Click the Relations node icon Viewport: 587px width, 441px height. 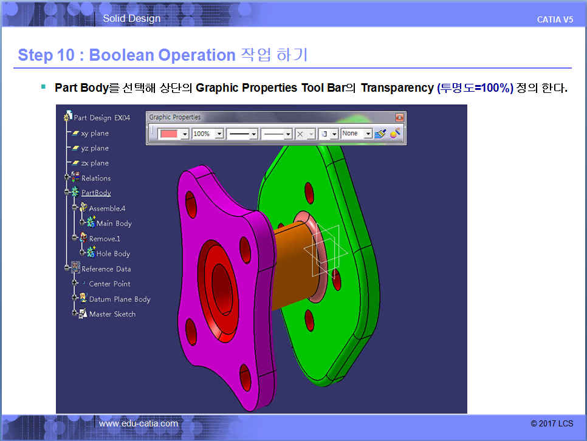click(75, 178)
